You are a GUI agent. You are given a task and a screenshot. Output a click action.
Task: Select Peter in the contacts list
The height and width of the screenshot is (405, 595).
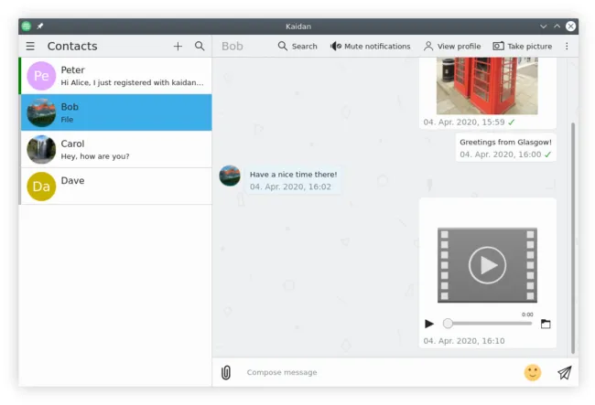(x=115, y=76)
